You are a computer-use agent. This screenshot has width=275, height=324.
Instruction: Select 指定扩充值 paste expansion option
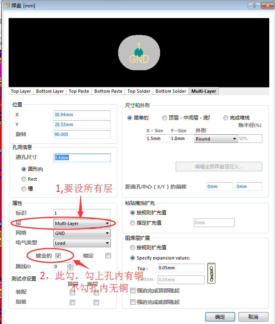pos(133,223)
